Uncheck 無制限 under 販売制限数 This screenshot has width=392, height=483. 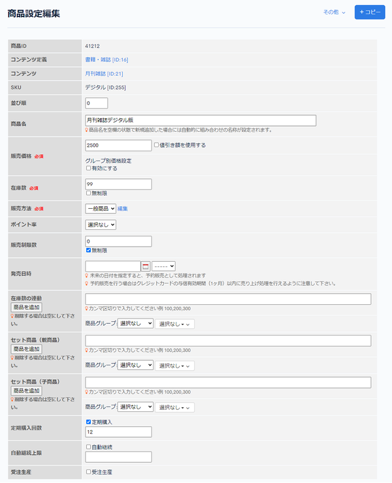88,250
